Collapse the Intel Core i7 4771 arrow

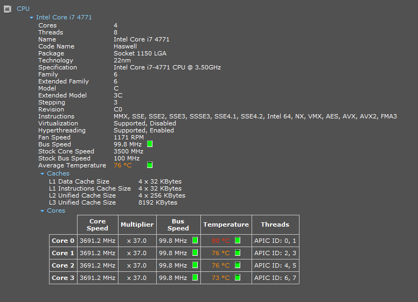click(31, 18)
